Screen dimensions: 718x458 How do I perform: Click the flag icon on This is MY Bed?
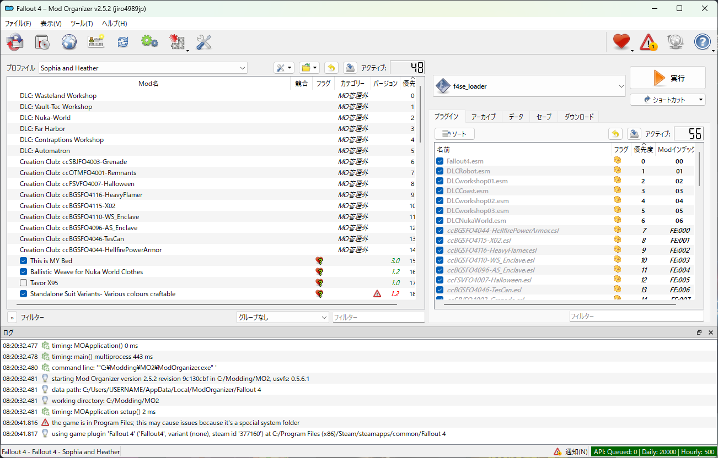pos(319,261)
